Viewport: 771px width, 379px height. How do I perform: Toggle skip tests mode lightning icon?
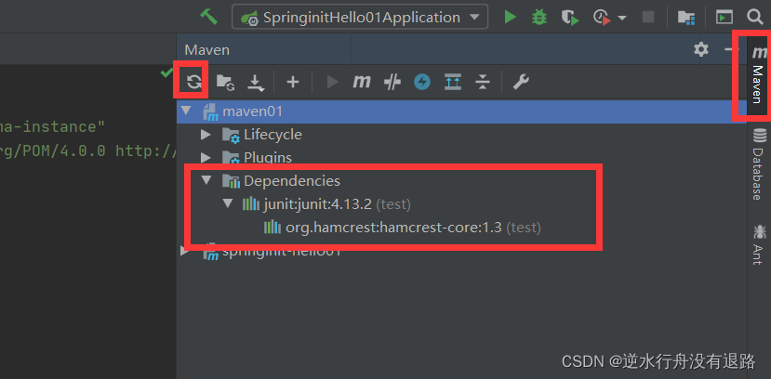(422, 82)
